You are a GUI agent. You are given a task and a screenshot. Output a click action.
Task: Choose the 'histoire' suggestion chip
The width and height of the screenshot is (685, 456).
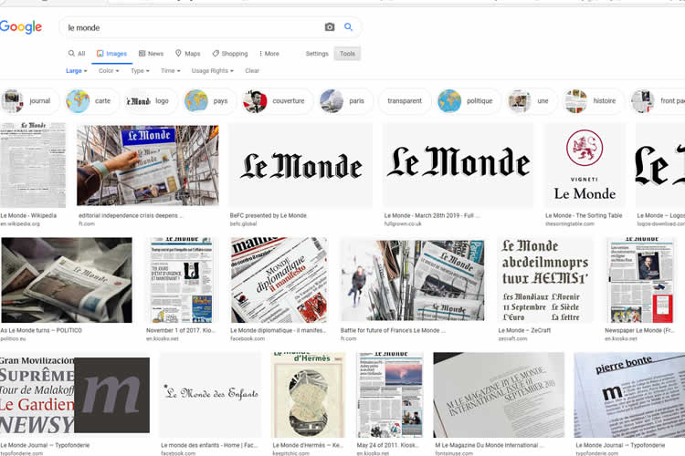(593, 101)
